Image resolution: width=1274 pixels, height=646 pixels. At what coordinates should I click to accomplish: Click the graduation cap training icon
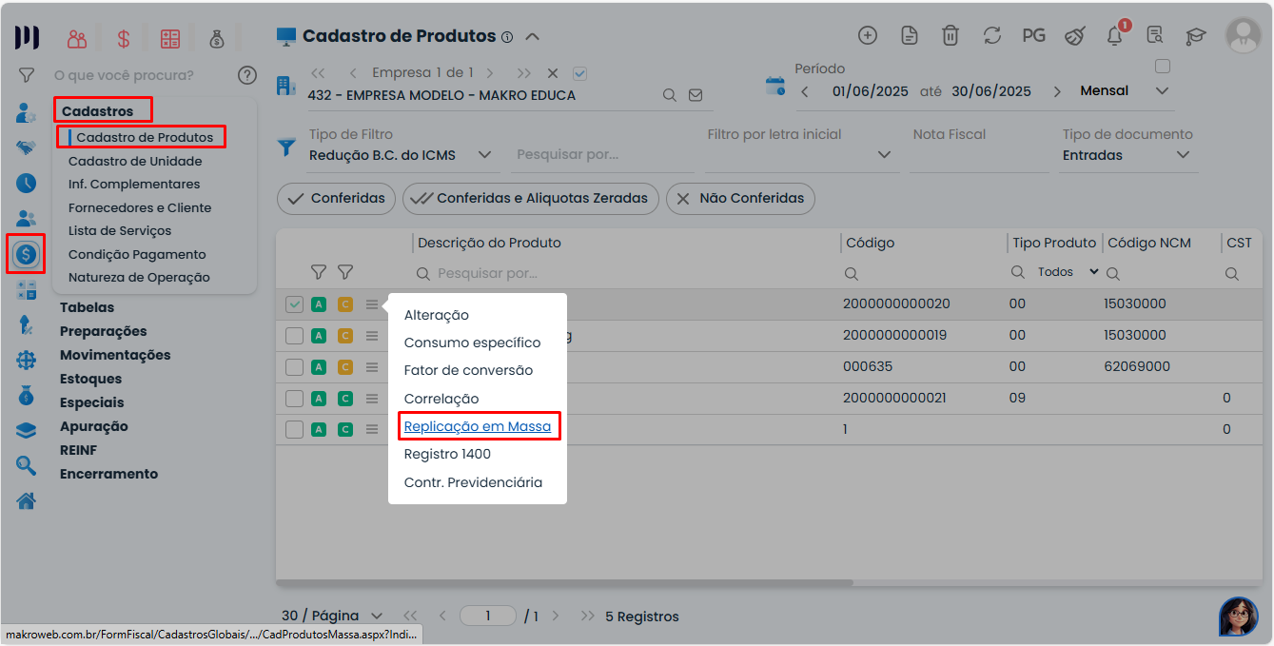point(1195,36)
